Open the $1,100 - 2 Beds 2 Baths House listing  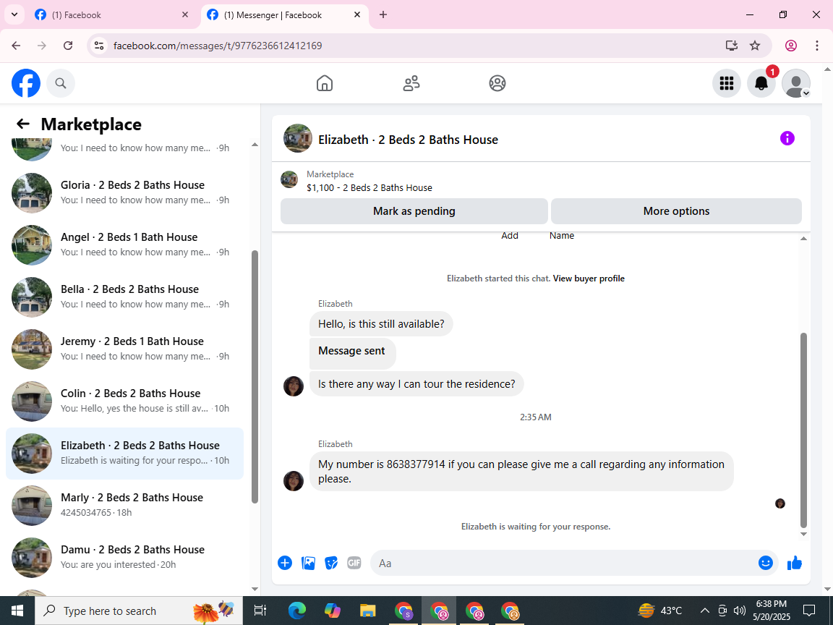[369, 187]
